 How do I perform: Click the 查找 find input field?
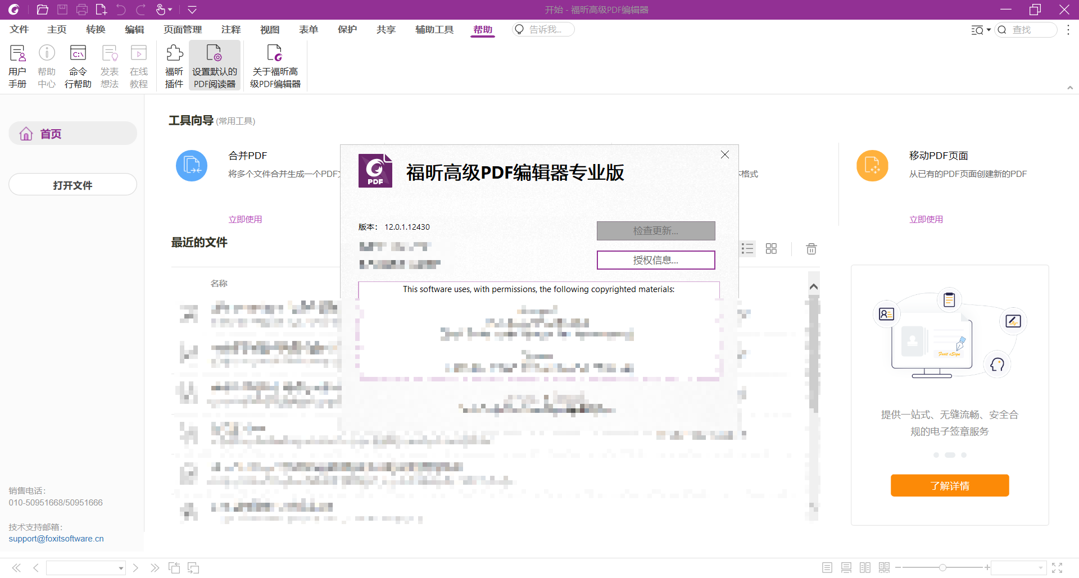[1026, 30]
